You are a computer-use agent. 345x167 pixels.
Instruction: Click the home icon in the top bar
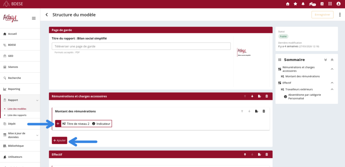coord(287,4)
